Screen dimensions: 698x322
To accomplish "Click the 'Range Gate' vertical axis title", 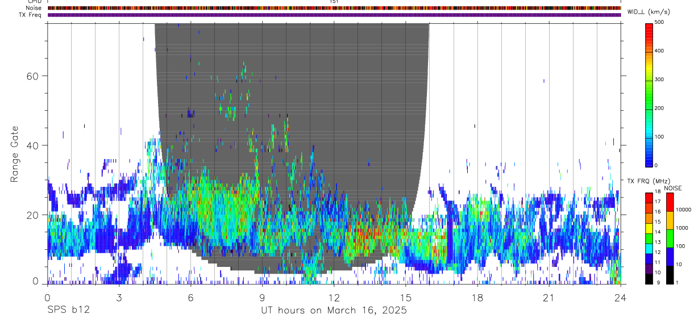I will coord(14,154).
